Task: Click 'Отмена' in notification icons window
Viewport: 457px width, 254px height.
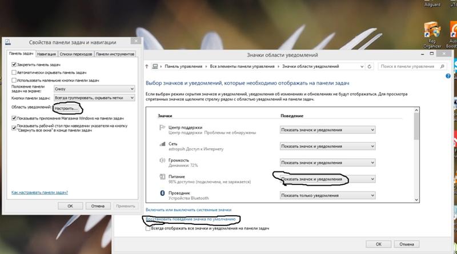Action: click(407, 244)
